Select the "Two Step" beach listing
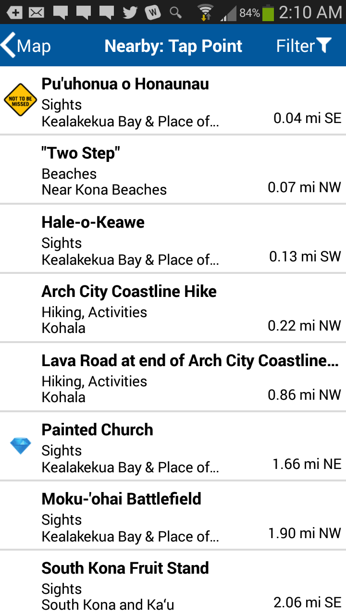 coord(173,170)
